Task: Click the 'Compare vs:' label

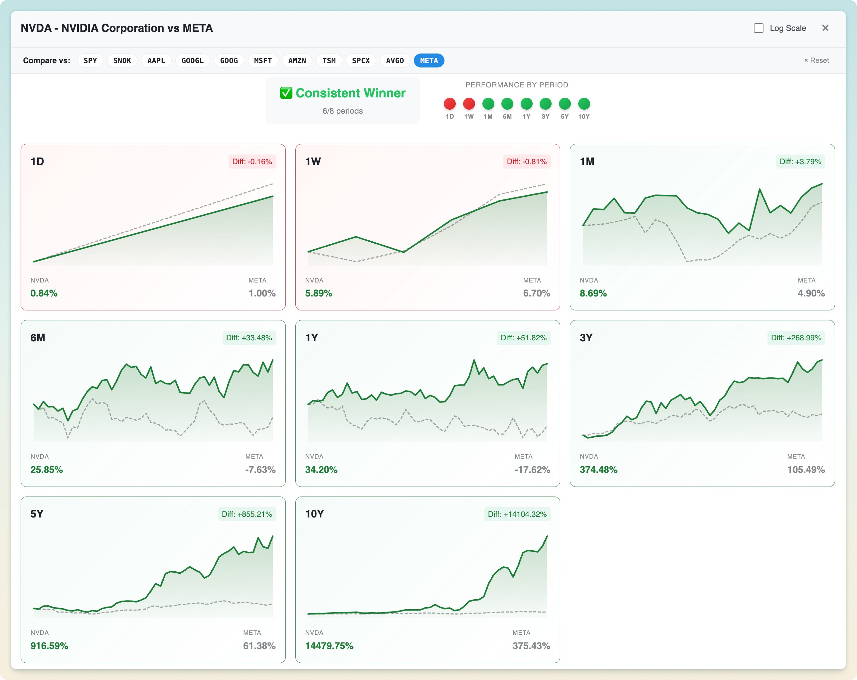Action: click(x=47, y=61)
